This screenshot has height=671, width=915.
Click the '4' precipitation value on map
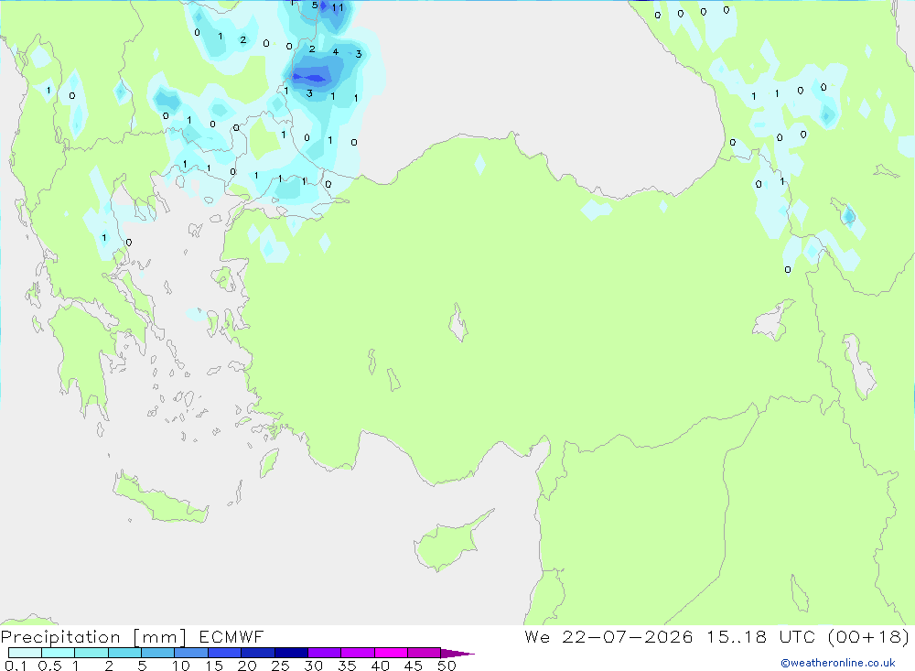pos(336,52)
